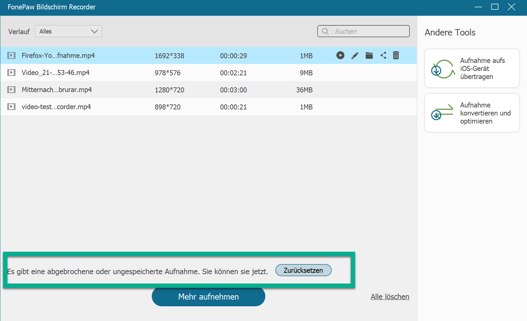The image size is (527, 321).
Task: Click Mehr aufnehmen button
Action: click(208, 297)
